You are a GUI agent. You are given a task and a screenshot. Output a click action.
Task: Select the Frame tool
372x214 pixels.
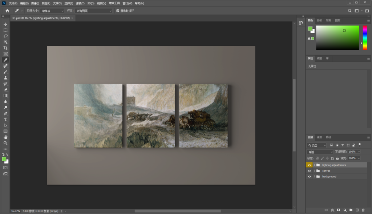5,54
